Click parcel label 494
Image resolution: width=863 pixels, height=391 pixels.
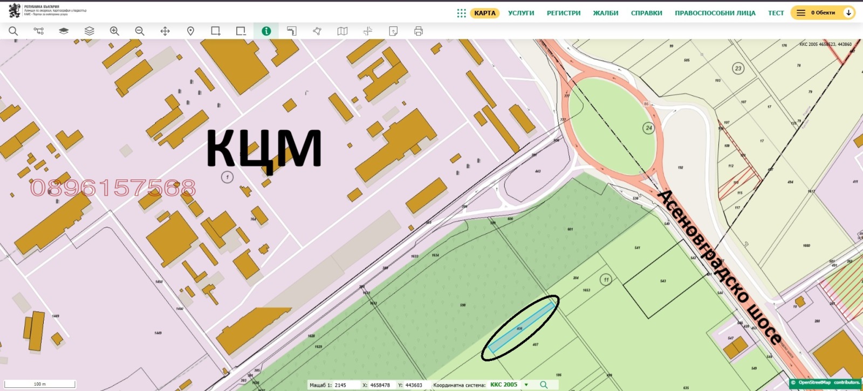pyautogui.click(x=790, y=182)
